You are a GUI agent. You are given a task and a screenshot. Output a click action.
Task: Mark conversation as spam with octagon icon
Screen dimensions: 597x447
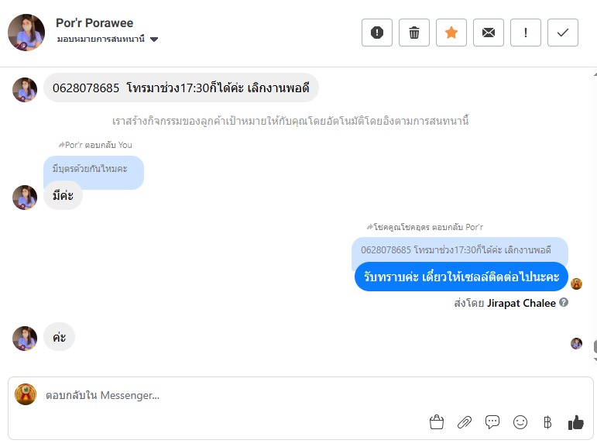coord(377,33)
